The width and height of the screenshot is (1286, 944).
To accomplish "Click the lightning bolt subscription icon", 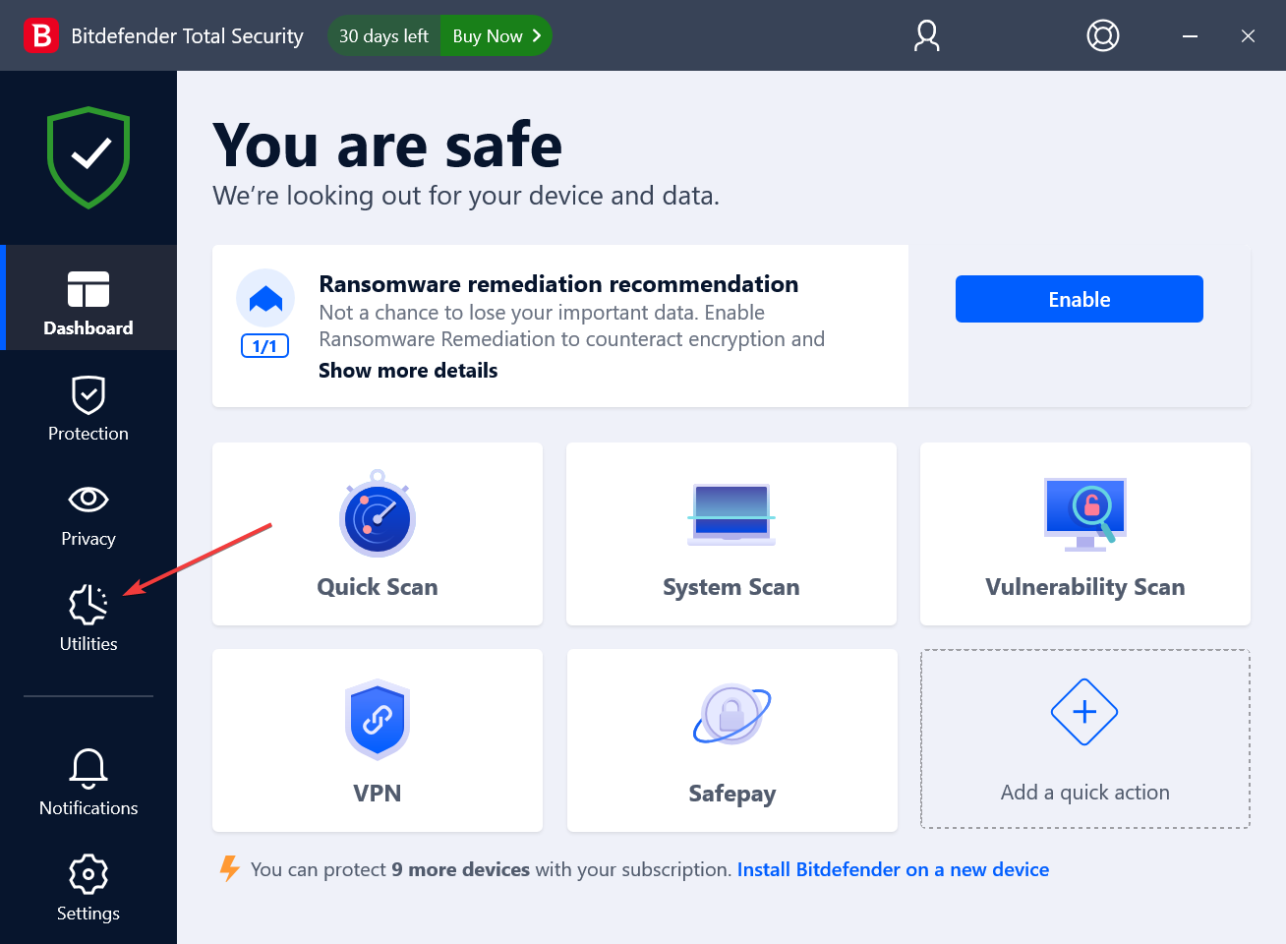I will (229, 868).
